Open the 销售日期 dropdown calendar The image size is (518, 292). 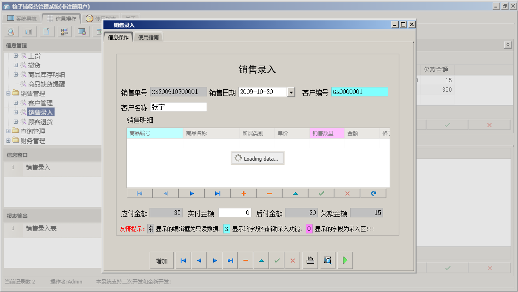[291, 92]
